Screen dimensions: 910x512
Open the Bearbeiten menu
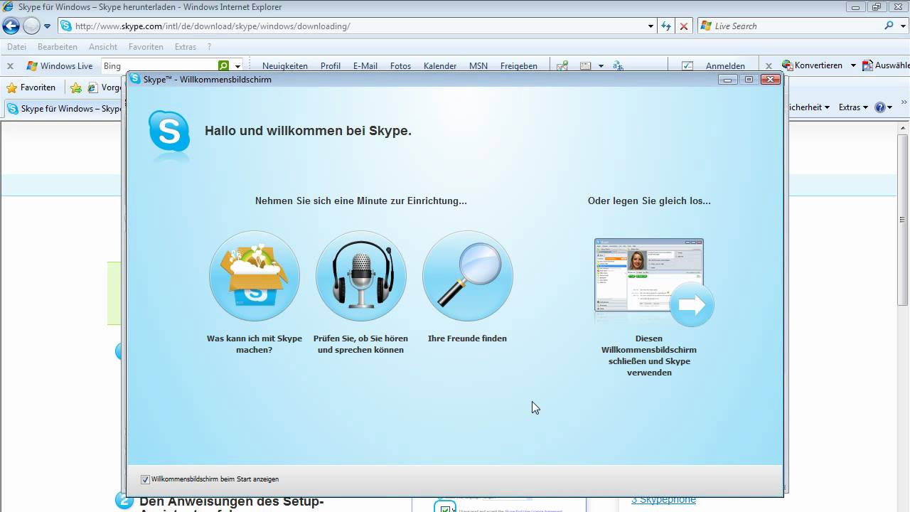pos(58,47)
